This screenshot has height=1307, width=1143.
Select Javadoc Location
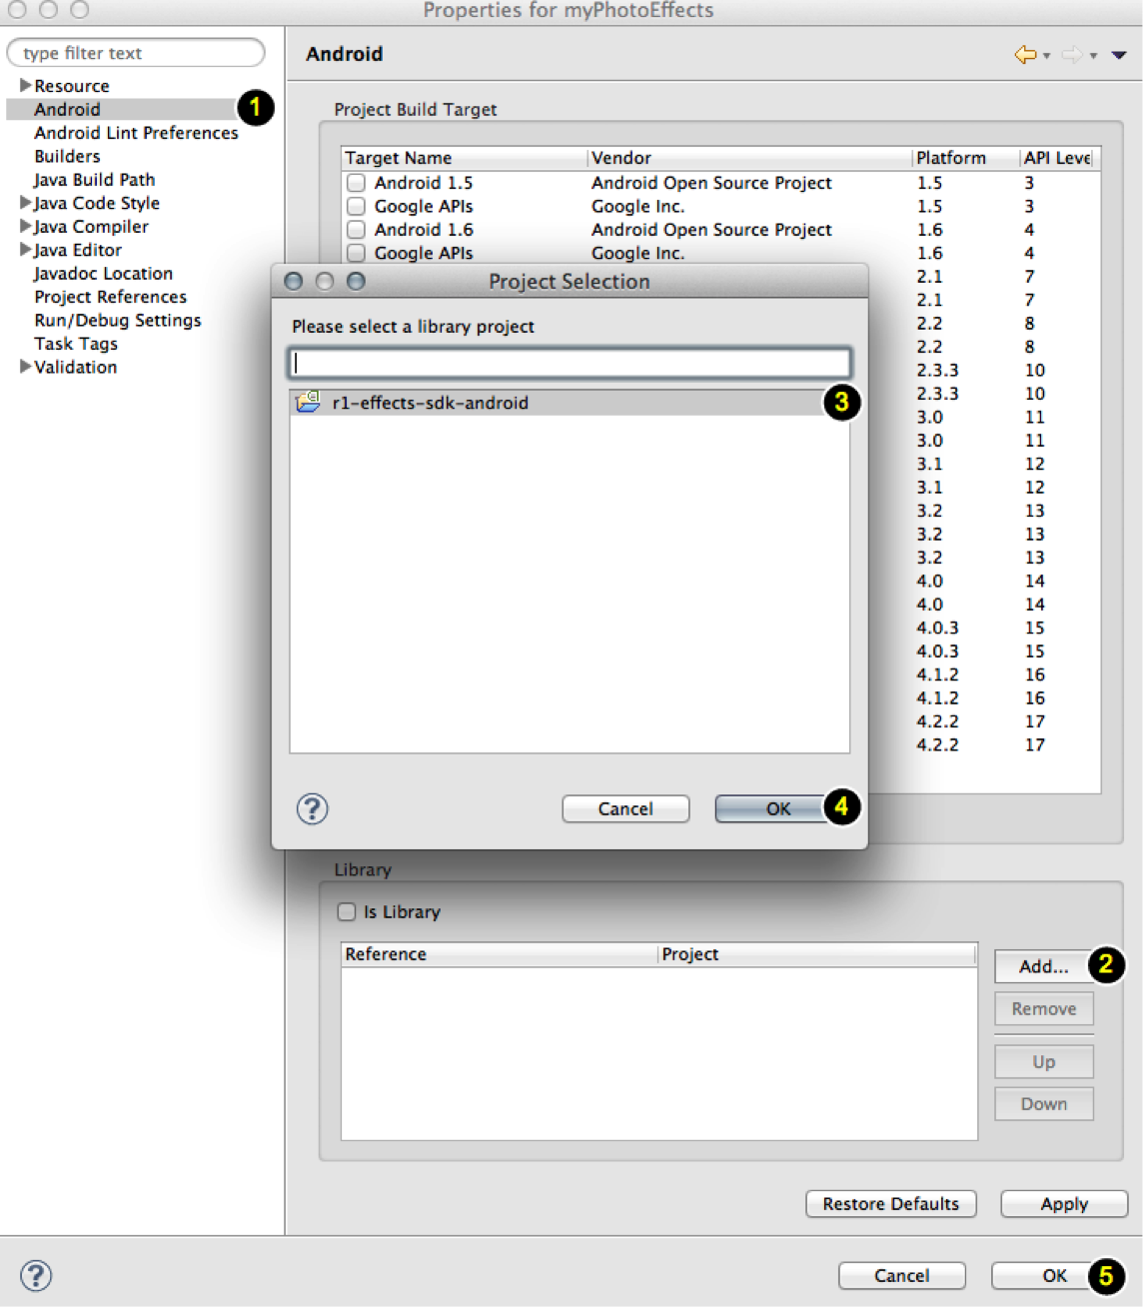pos(103,273)
